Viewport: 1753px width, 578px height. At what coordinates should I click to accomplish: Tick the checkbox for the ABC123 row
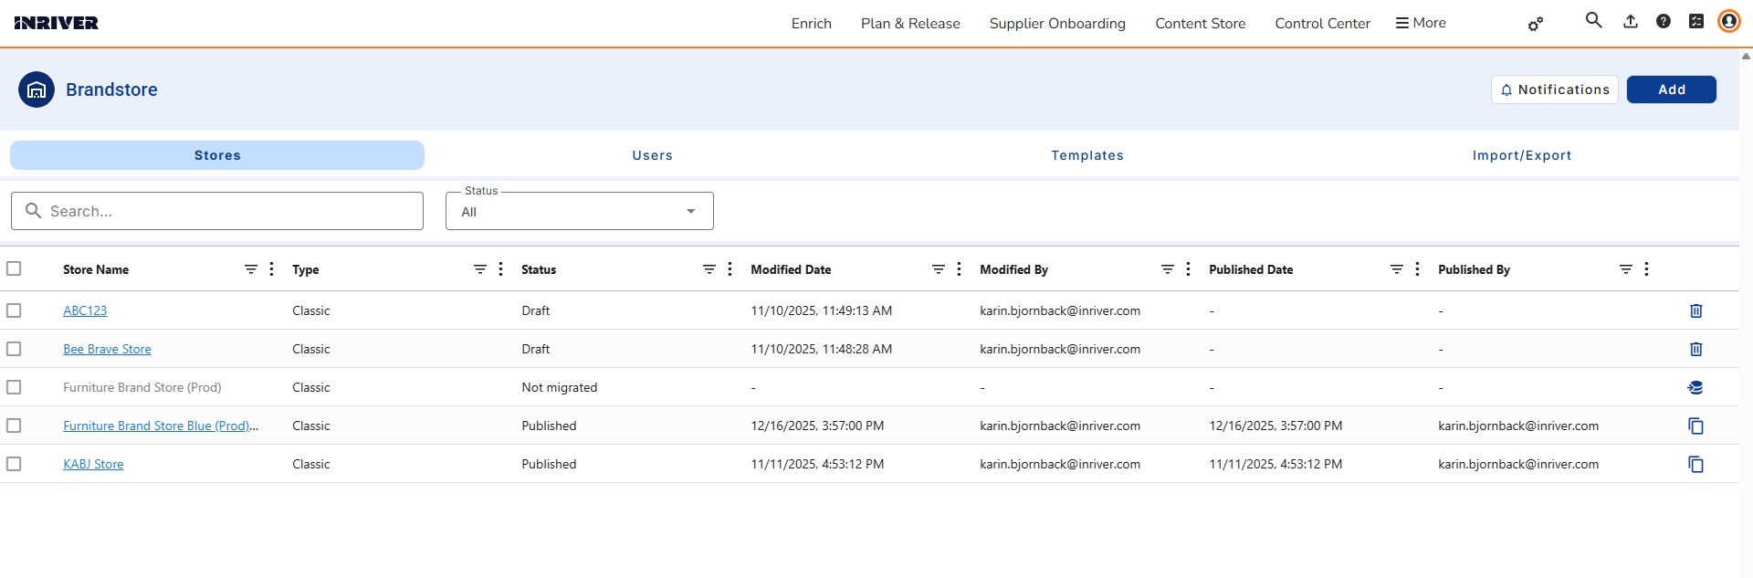(x=14, y=310)
